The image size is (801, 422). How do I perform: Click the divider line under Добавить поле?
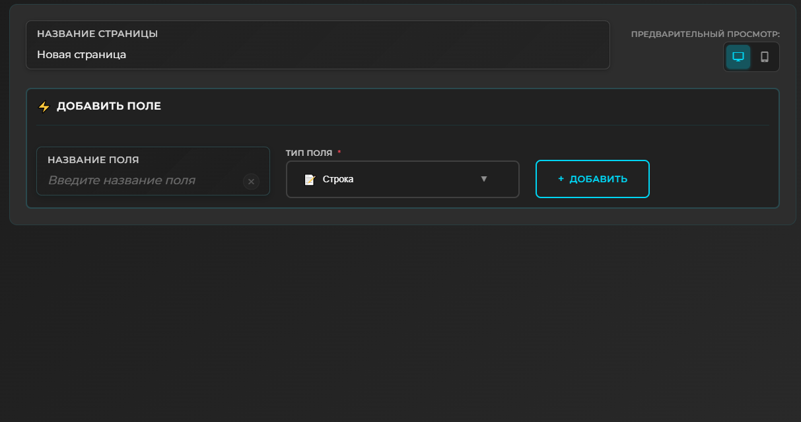[x=403, y=125]
